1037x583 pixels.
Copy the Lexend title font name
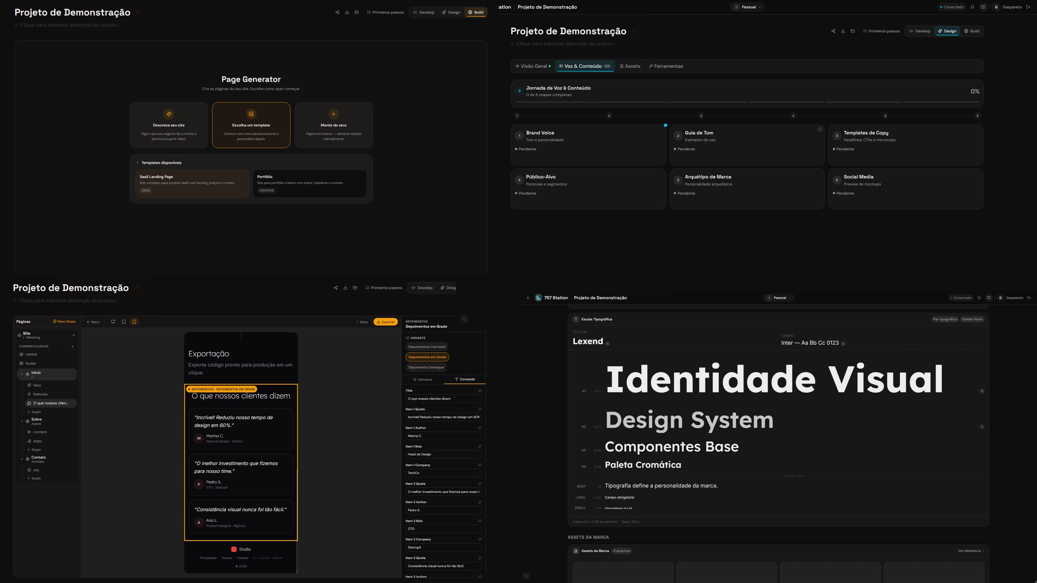pos(607,344)
